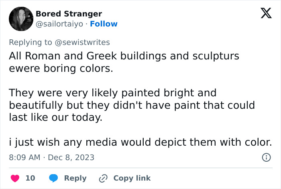
Task: Click the blue reply speech bubble icon
Action: [x=54, y=178]
